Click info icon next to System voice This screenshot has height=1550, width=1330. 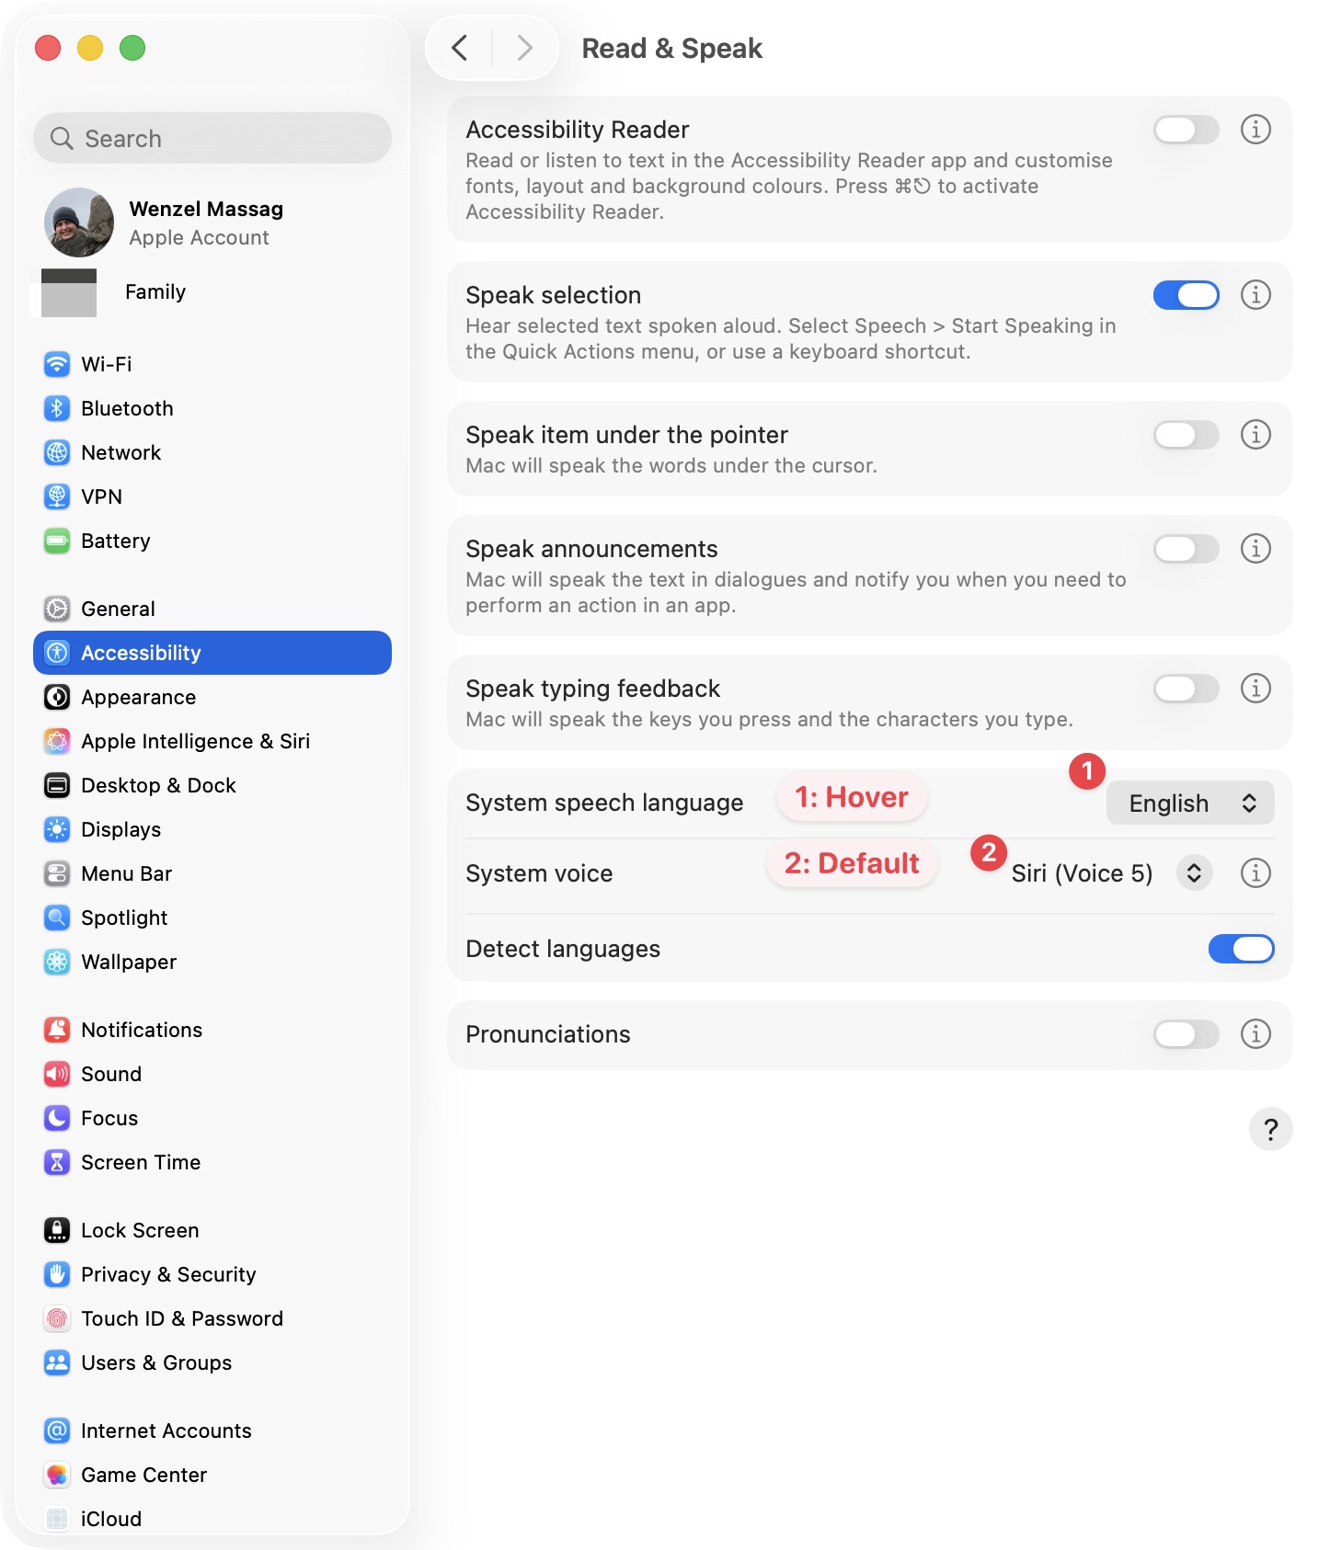[x=1255, y=872]
